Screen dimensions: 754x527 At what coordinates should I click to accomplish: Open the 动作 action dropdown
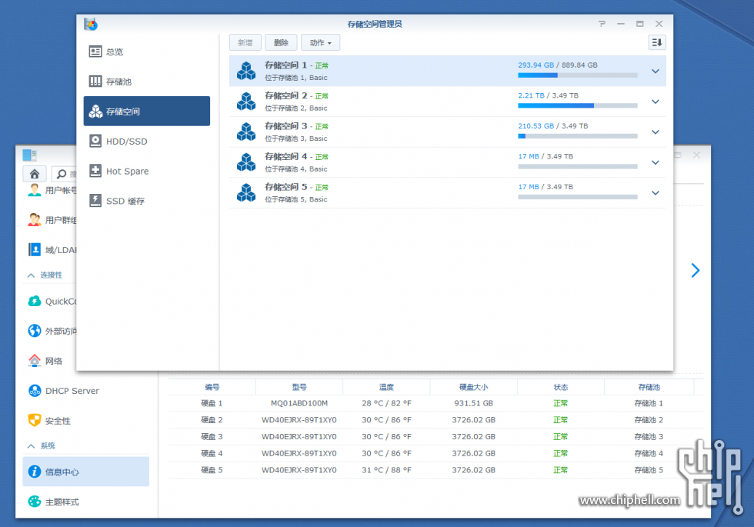tap(320, 42)
